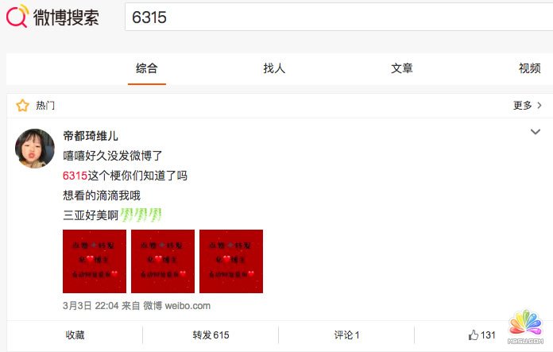553x352 pixels.
Task: Open the post timestamp 3月3日 22:04
Action: [91, 305]
